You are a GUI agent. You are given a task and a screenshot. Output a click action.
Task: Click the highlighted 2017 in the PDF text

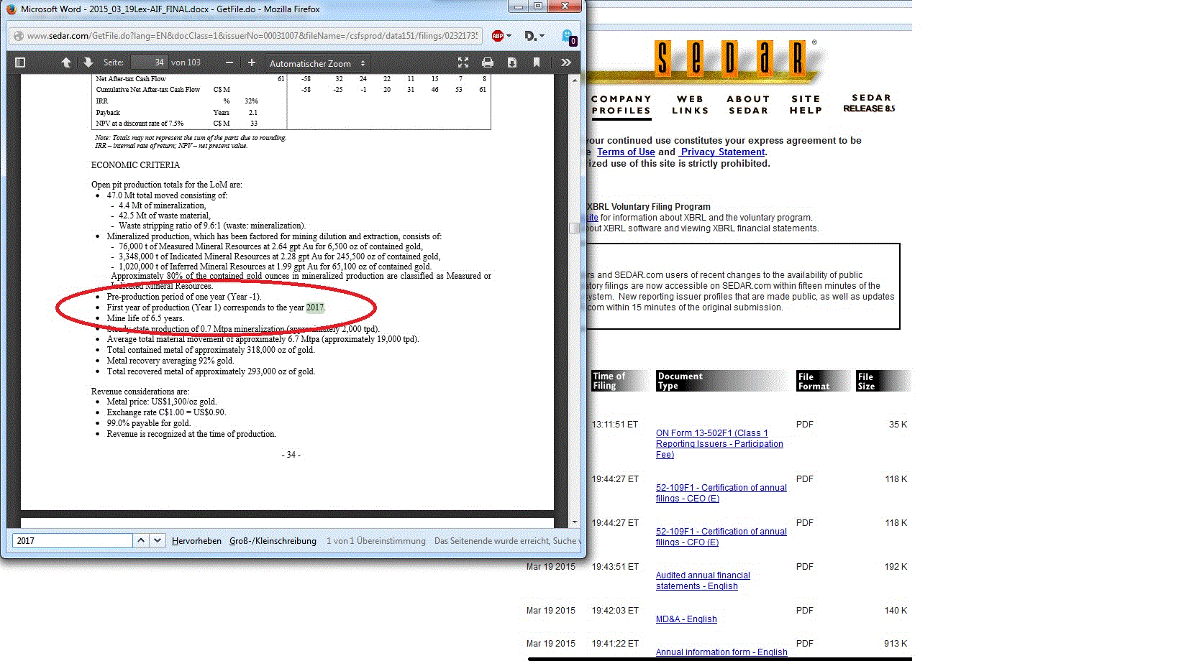pos(315,307)
